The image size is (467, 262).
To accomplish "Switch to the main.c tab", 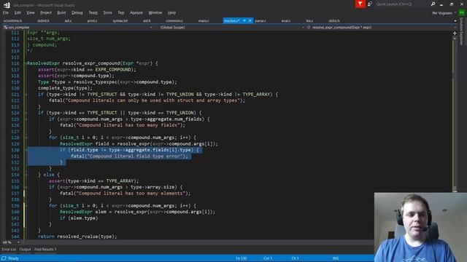I will pyautogui.click(x=204, y=21).
